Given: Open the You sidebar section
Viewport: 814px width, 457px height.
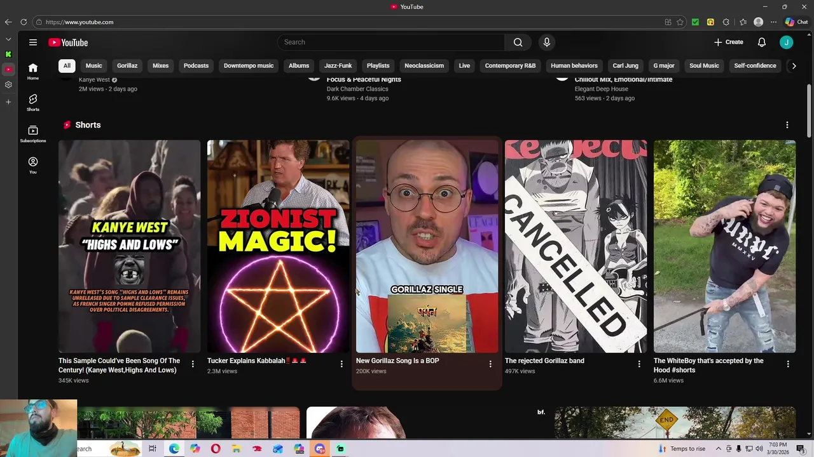Looking at the screenshot, I should click(32, 165).
